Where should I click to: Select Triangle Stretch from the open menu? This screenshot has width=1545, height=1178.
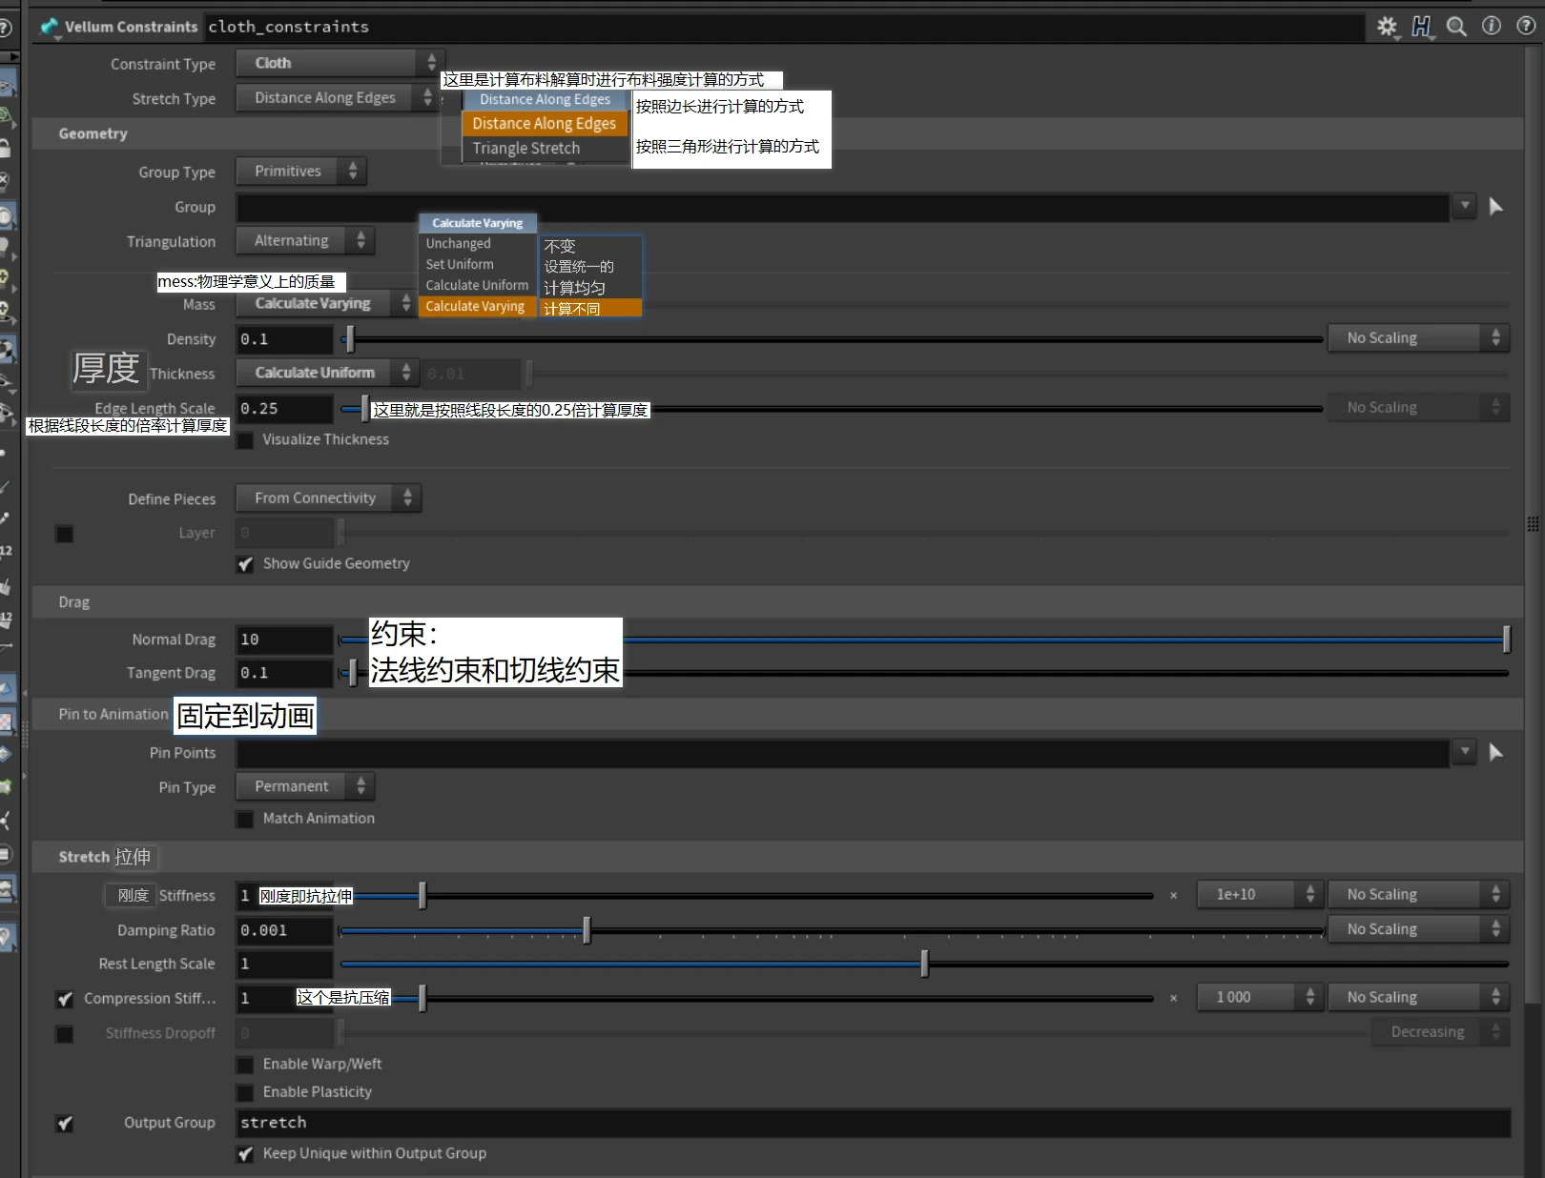click(x=525, y=148)
